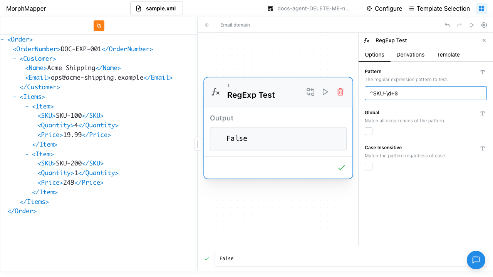Collapse the Item node containing SKU-100
This screenshot has width=493, height=277.
pos(27,107)
